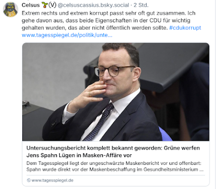The image size is (216, 189).
Task: Click the post line starting 'Extrem rechts'
Action: pyautogui.click(x=109, y=13)
